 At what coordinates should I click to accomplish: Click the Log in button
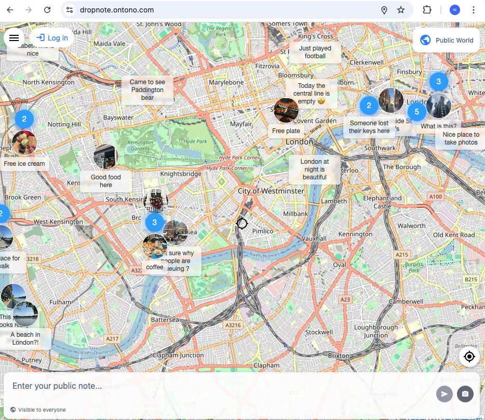point(52,38)
